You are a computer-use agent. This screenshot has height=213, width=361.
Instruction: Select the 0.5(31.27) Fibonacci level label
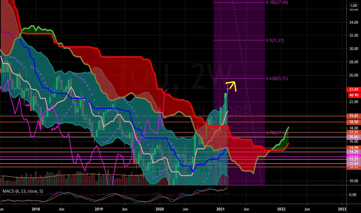tap(275, 40)
